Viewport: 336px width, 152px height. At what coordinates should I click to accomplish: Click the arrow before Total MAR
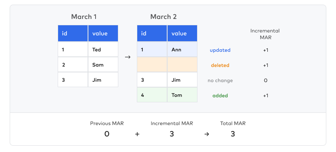point(207,134)
